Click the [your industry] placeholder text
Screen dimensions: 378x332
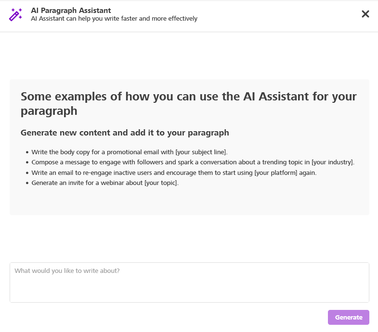[333, 162]
